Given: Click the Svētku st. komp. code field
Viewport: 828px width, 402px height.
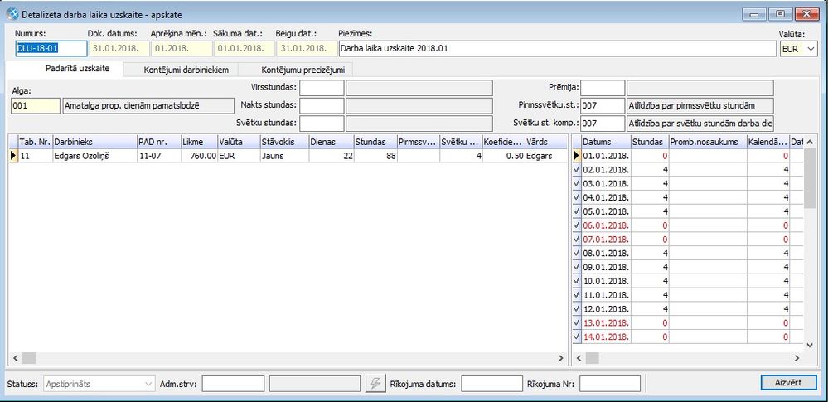Looking at the screenshot, I should [x=603, y=124].
